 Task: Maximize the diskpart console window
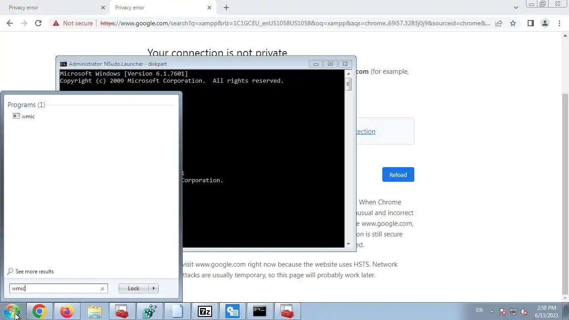pyautogui.click(x=330, y=64)
